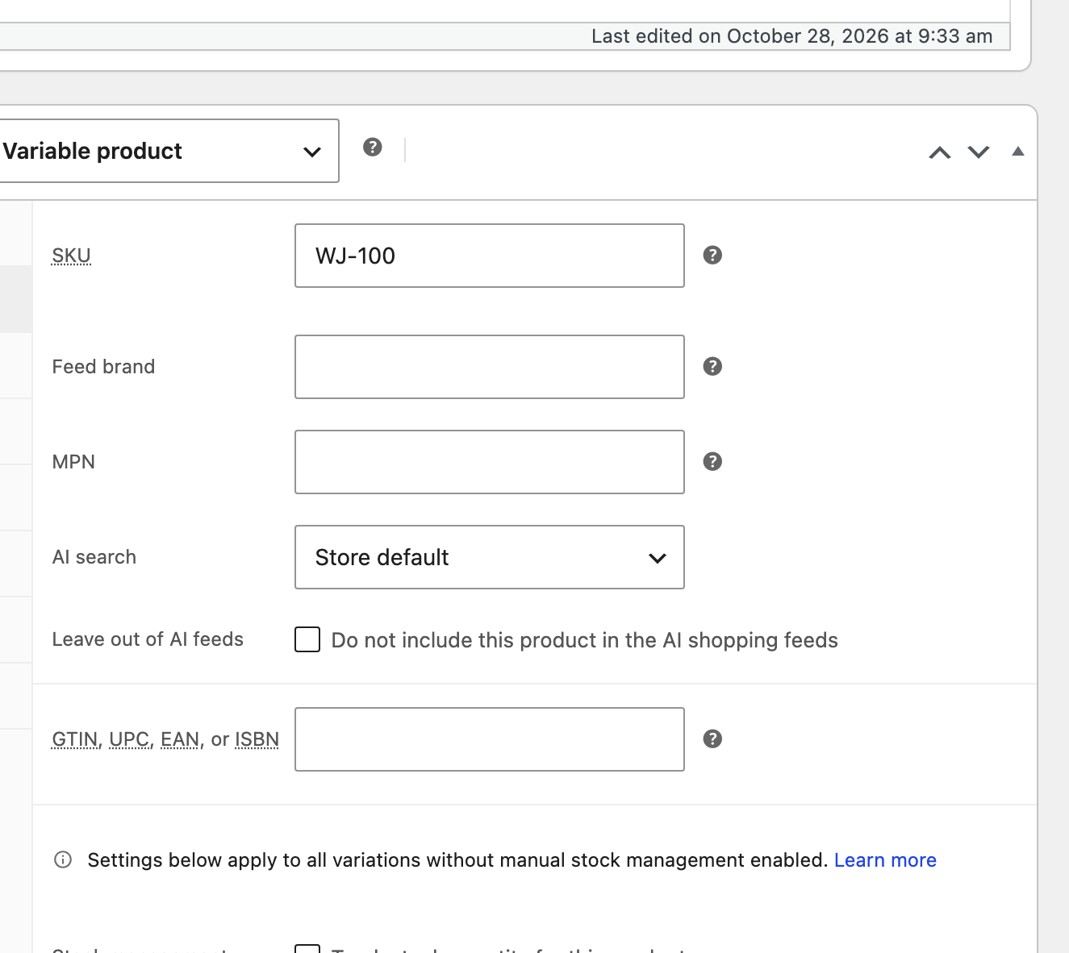
Task: Open the Variable product type dropdown
Action: coord(169,151)
